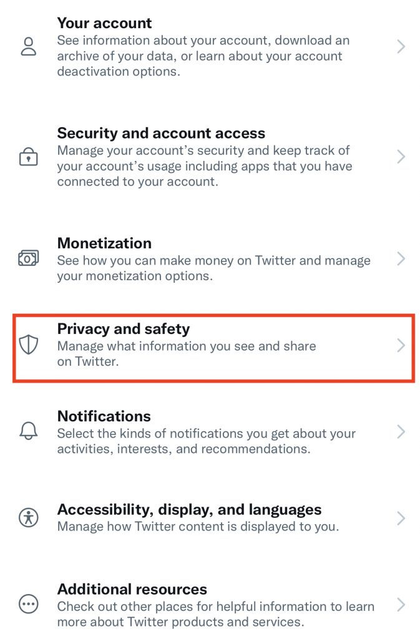Select the padlock icon for Security and account access

pos(28,157)
